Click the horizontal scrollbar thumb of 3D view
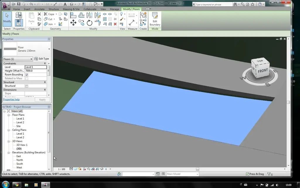 pos(197,169)
